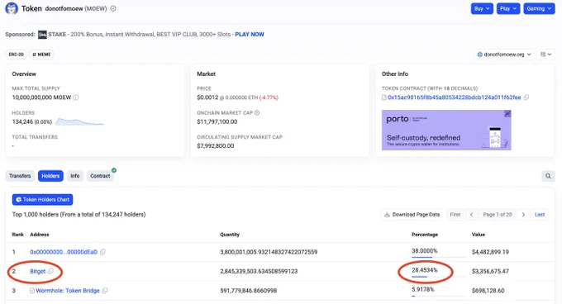
Task: Click the value $4,482,899.19
Action: pyautogui.click(x=490, y=252)
